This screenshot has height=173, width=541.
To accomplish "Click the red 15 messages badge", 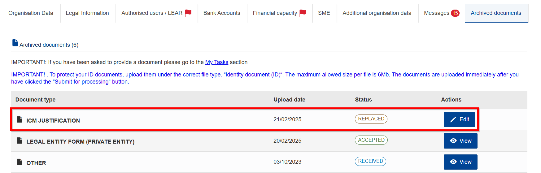I will tap(455, 13).
